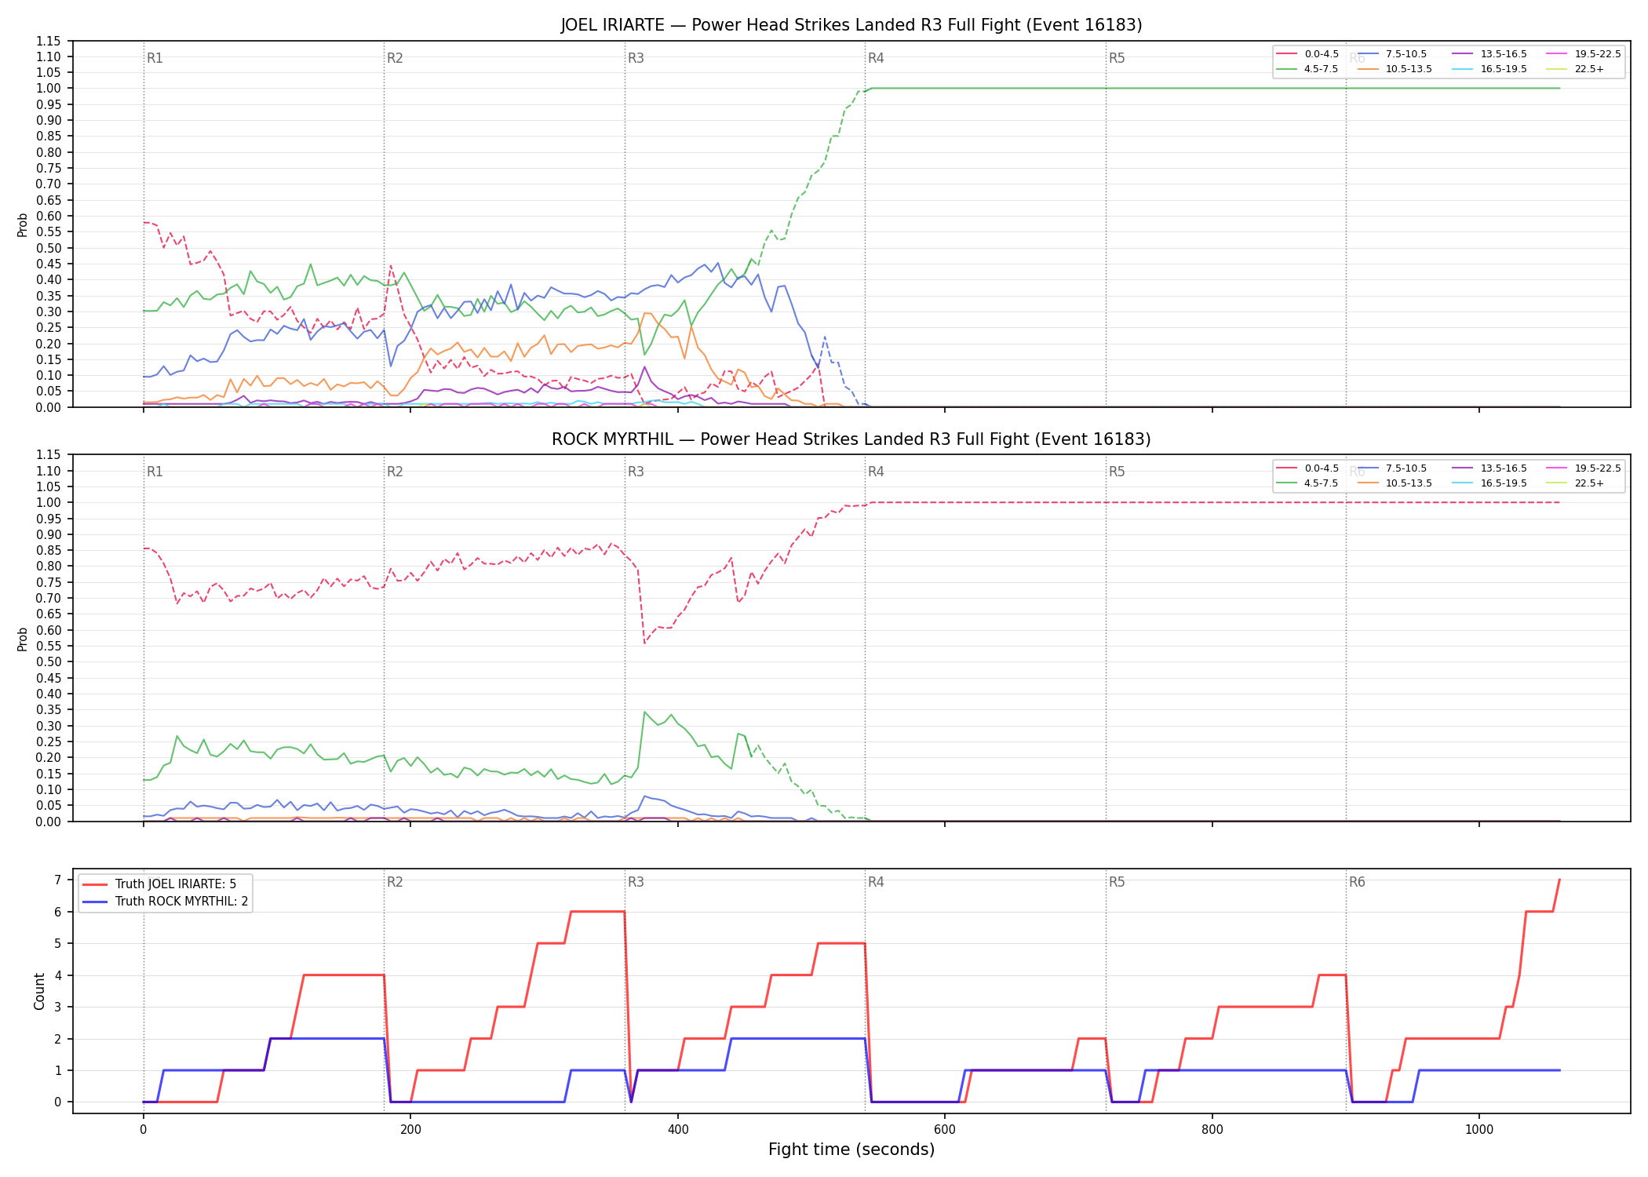The height and width of the screenshot is (1177, 1648).
Task: Click the R2 round marker in the ROCK MYRTHIL chart
Action: pos(395,472)
